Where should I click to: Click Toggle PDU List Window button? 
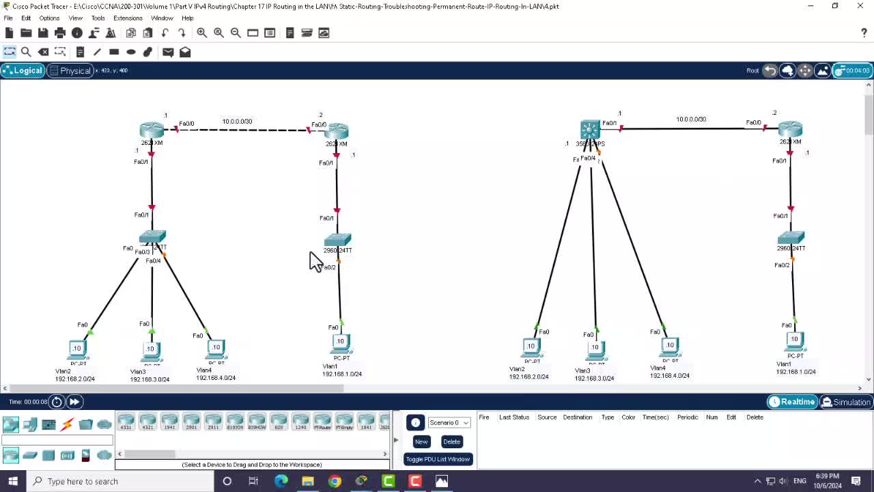click(x=438, y=459)
